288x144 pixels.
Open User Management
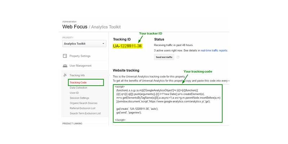point(80,66)
